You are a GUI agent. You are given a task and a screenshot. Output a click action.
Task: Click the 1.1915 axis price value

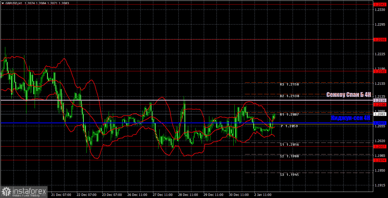380,185
